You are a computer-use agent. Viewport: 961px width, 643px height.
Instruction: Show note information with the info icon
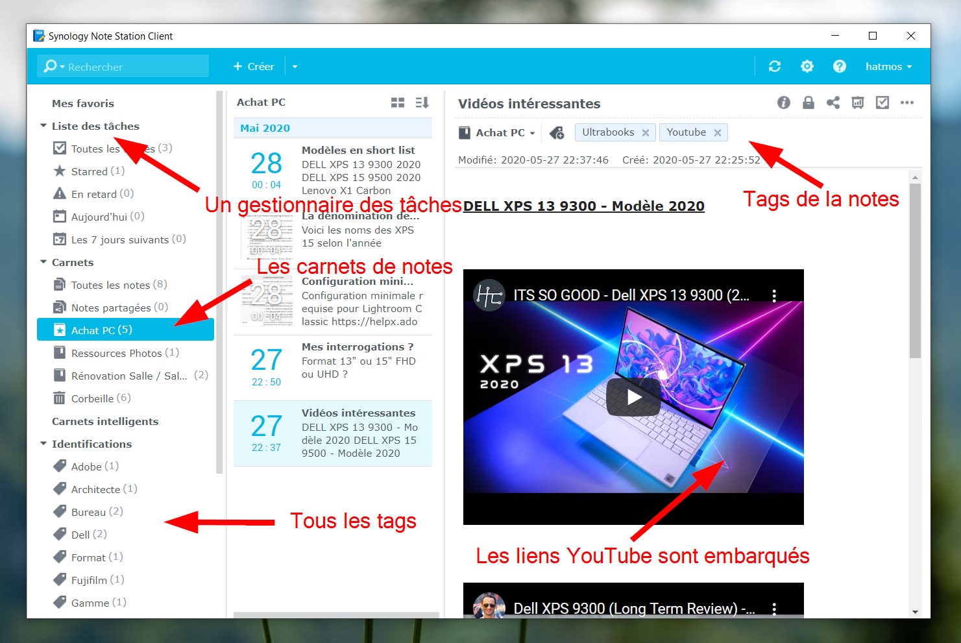[x=783, y=103]
